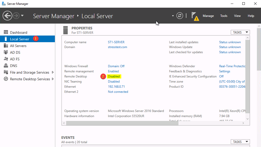The width and height of the screenshot is (261, 147).
Task: Click Ethernet 2 Not connected link
Action: click(118, 92)
